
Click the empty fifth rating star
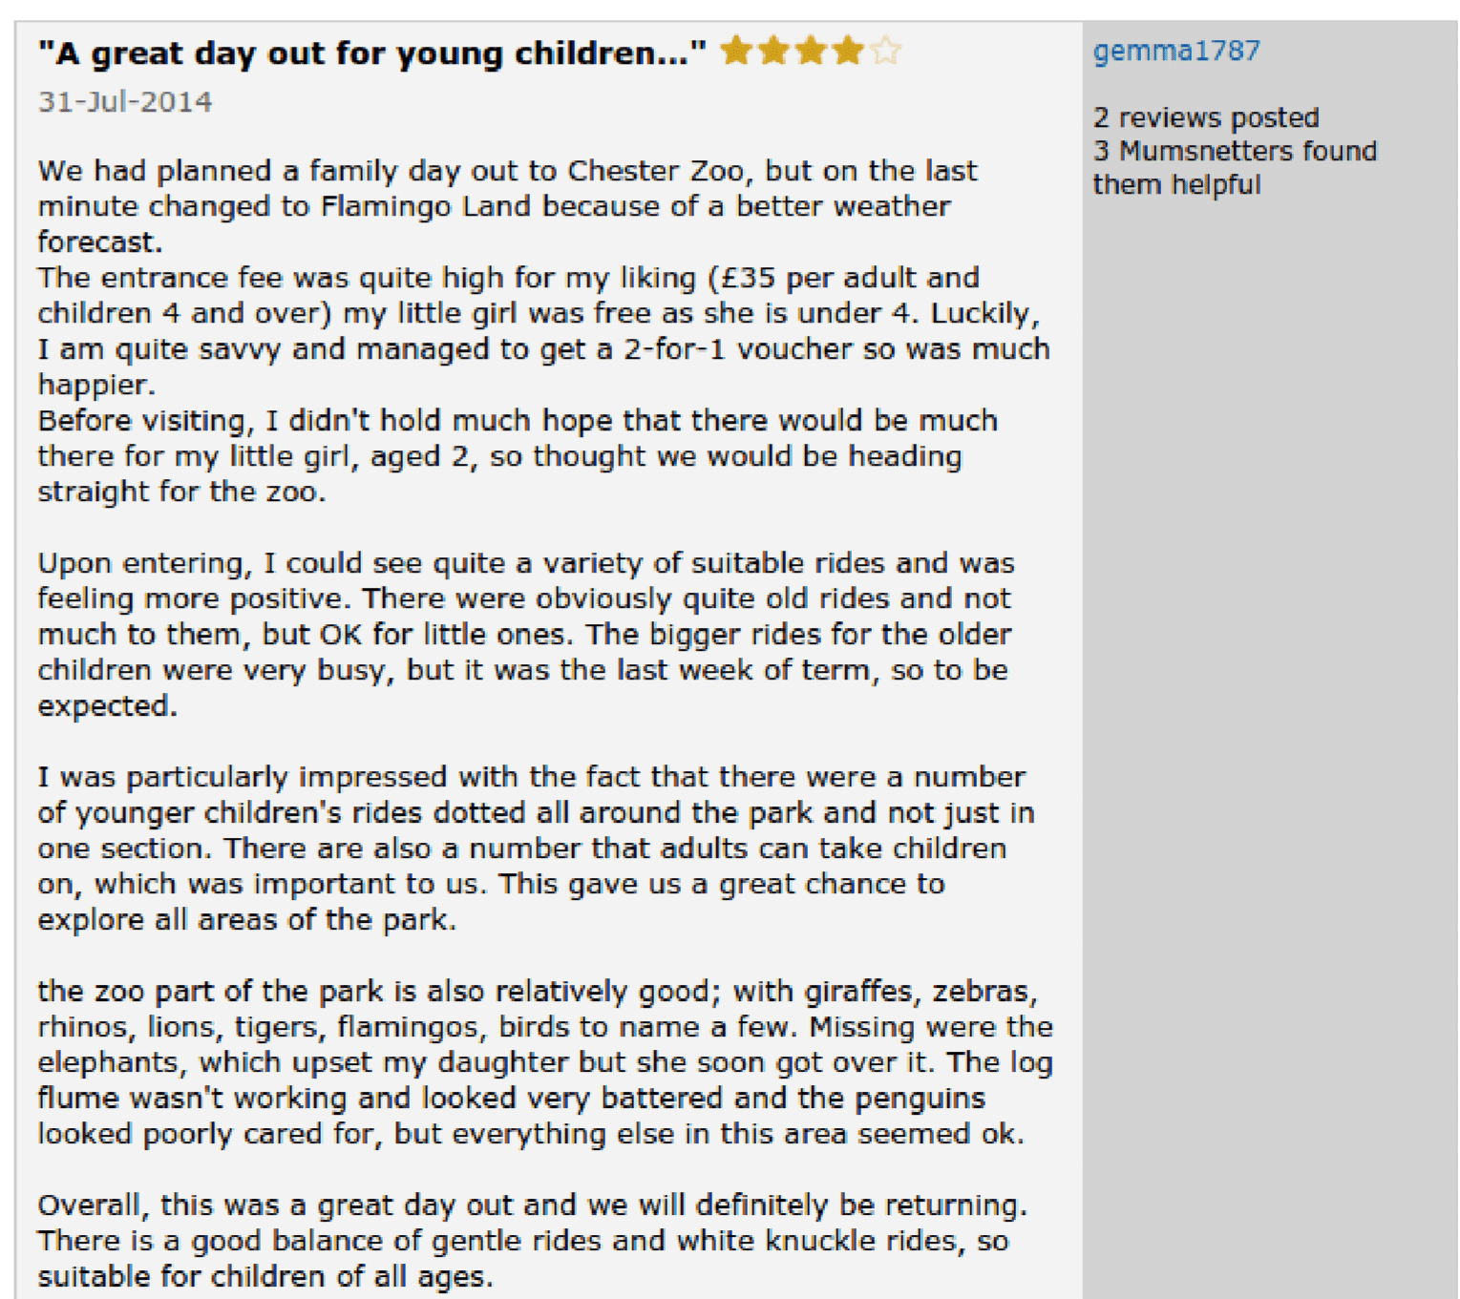[885, 50]
